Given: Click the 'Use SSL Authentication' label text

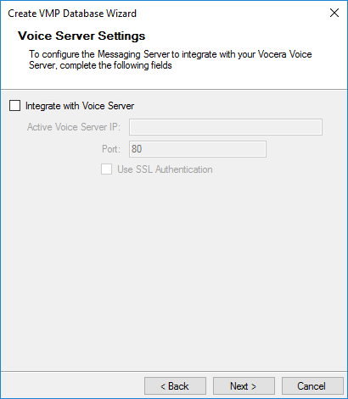Looking at the screenshot, I should 165,169.
